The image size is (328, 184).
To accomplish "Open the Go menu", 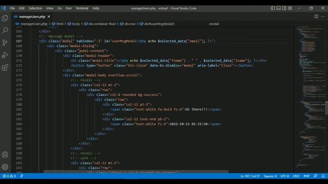I will click(59, 8).
